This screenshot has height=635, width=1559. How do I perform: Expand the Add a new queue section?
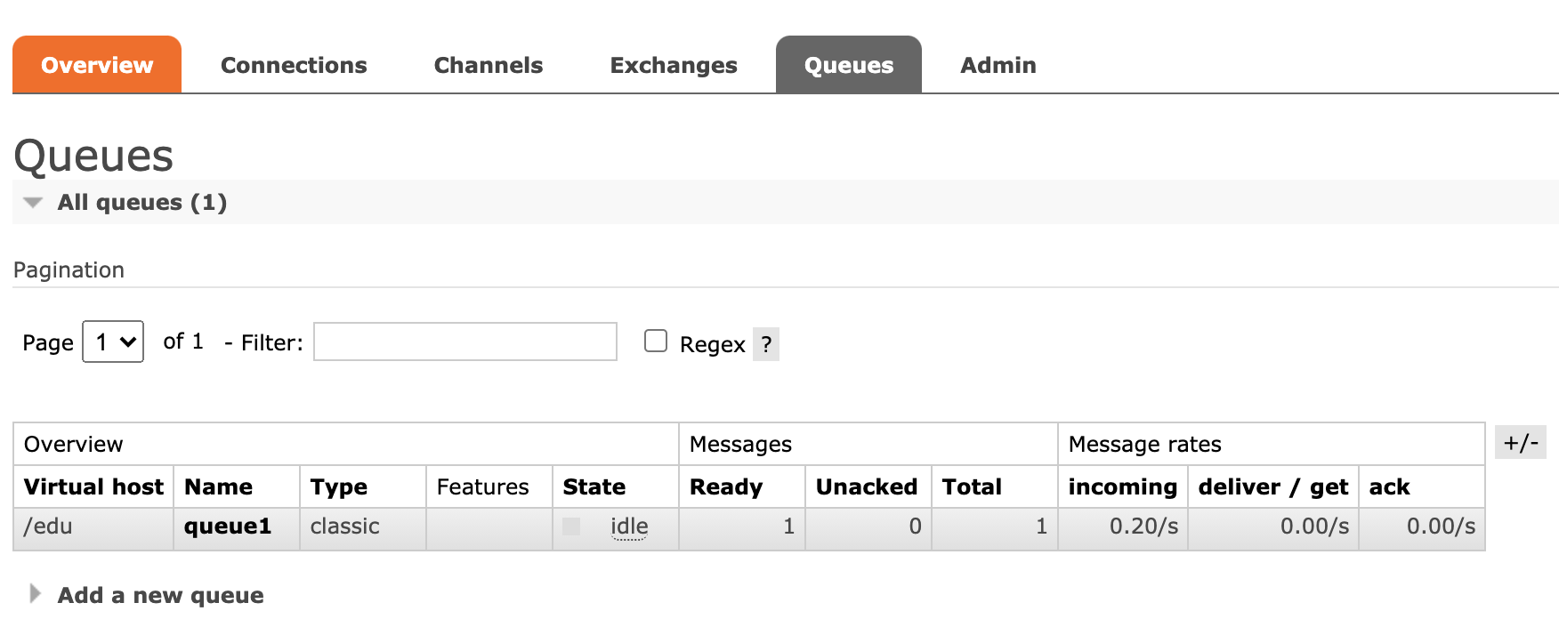[x=160, y=595]
